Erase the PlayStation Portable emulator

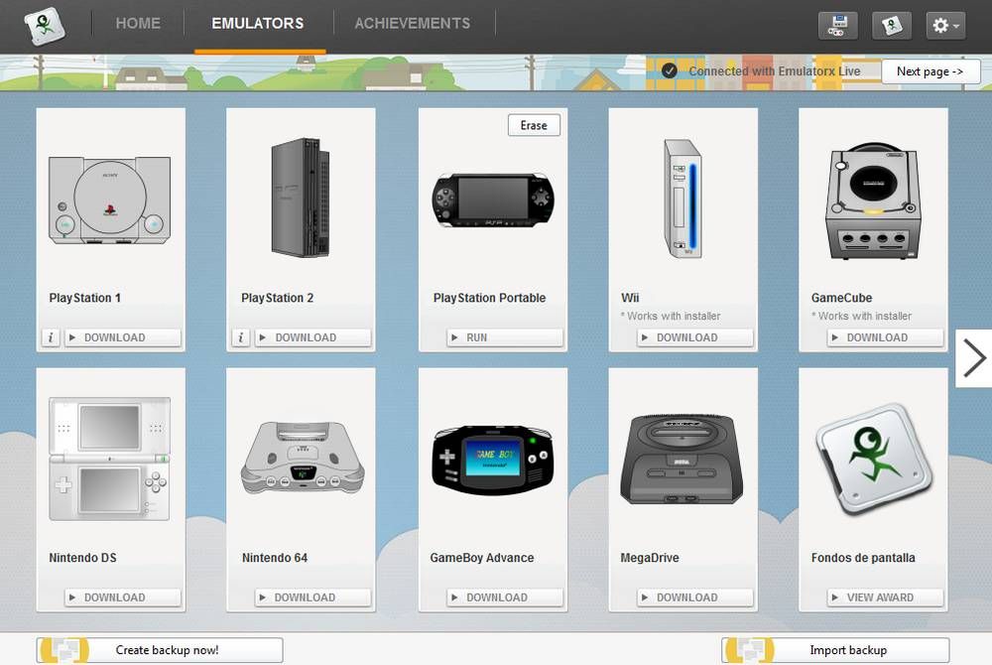coord(534,125)
